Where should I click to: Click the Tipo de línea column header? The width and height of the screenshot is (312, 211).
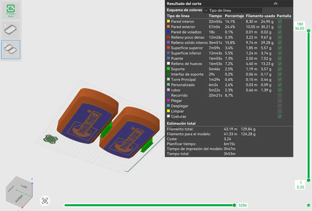click(178, 16)
